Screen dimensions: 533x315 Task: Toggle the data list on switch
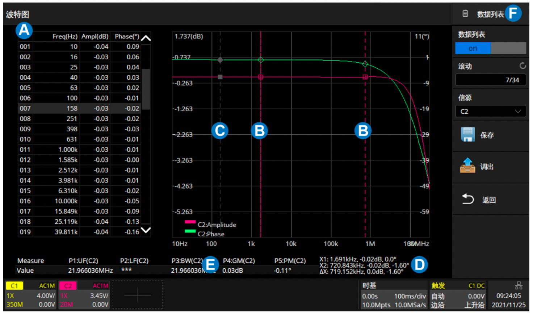(491, 48)
